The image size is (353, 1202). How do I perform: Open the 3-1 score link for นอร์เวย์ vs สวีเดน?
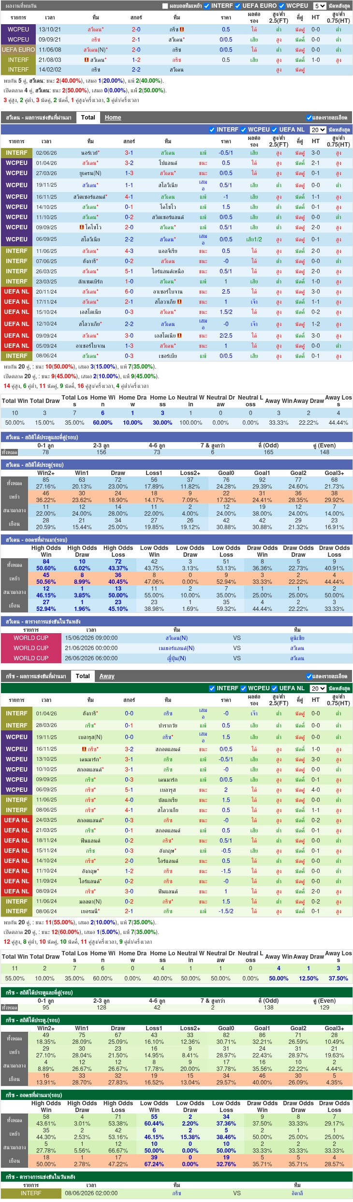click(x=129, y=153)
